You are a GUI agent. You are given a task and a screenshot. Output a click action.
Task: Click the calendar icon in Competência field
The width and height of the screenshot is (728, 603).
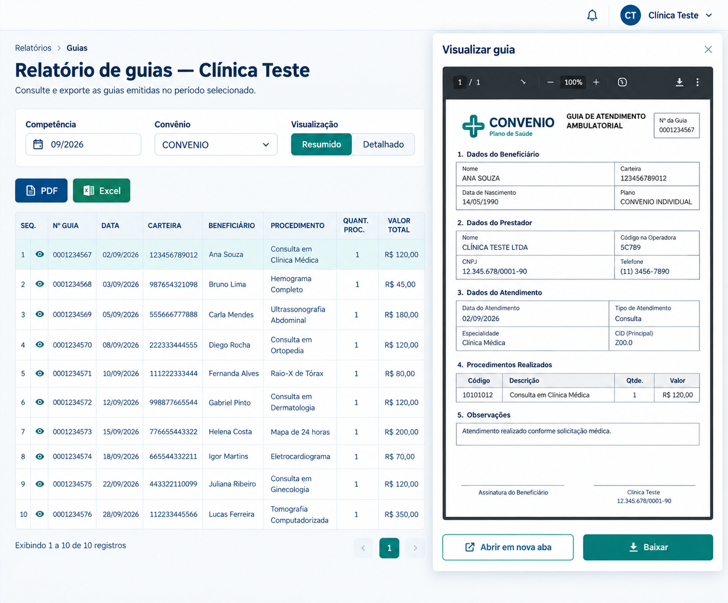tap(38, 144)
